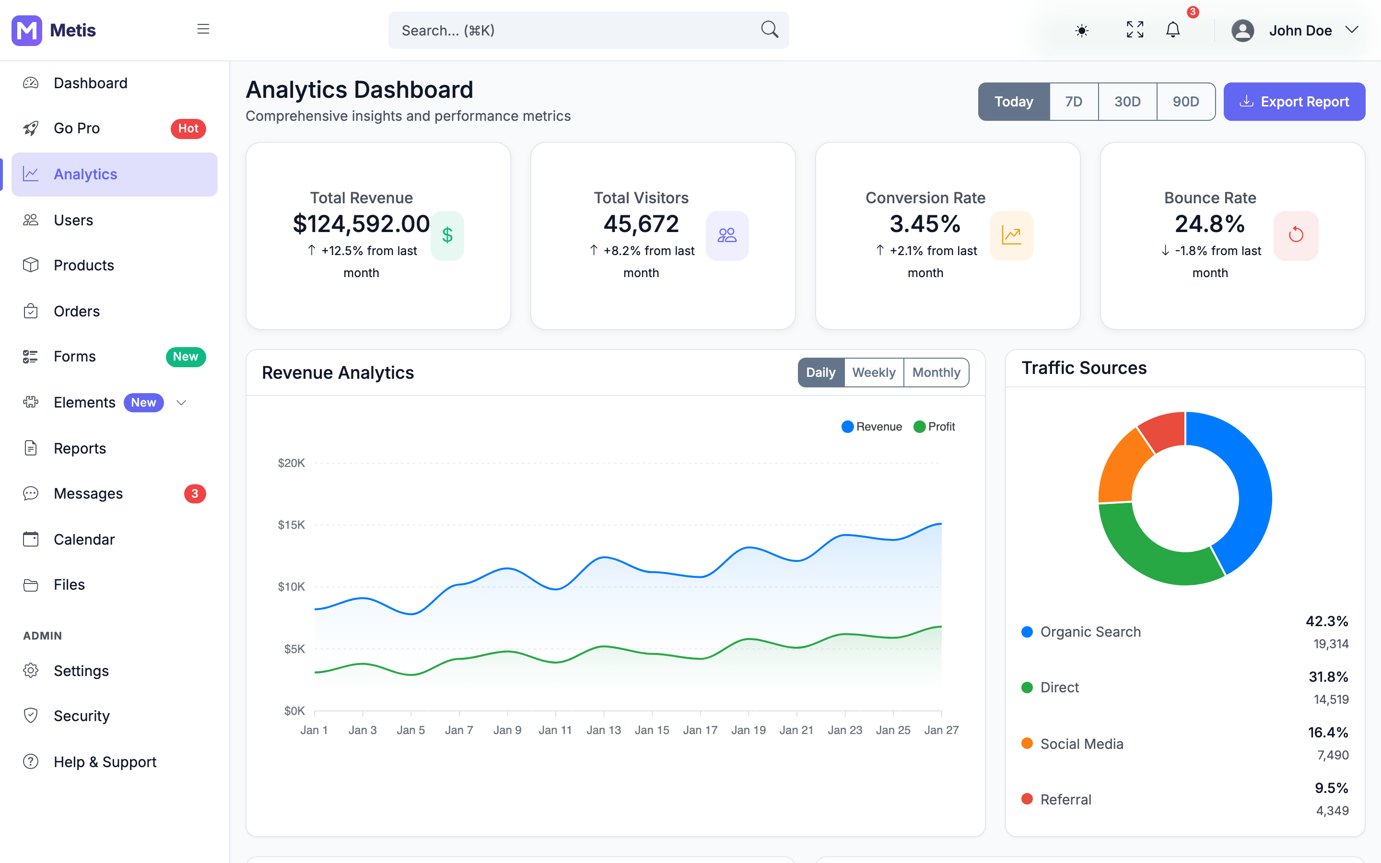Click the Analytics chart icon in sidebar

click(31, 174)
